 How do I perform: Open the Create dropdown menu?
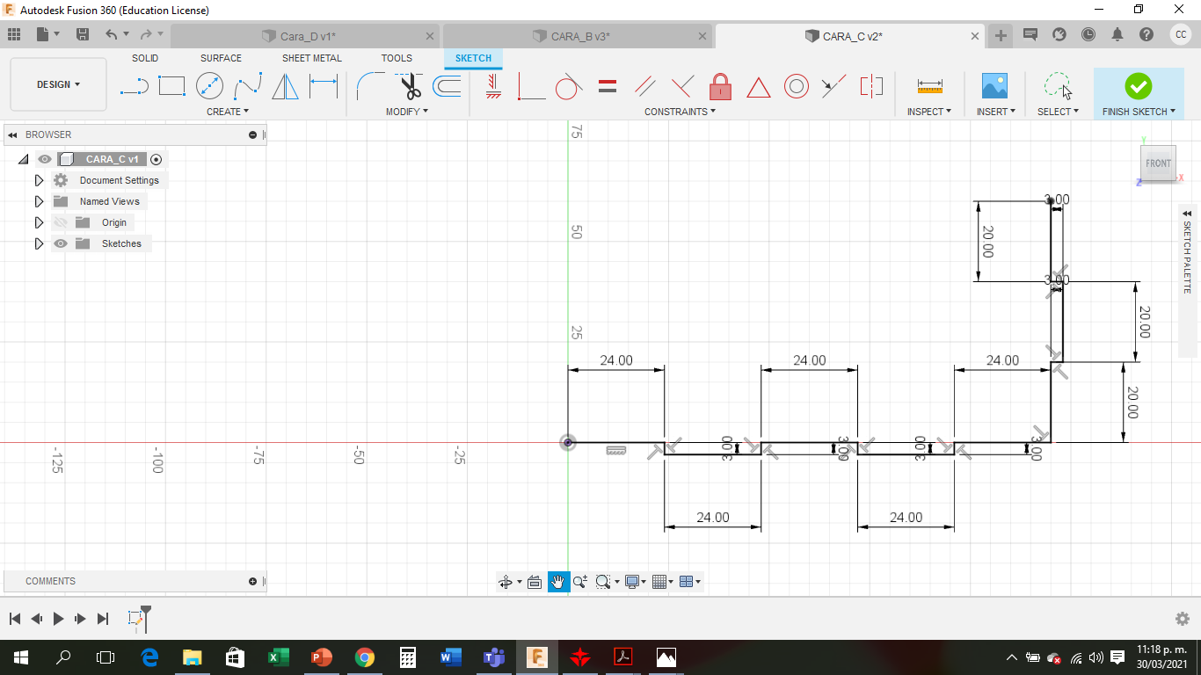(228, 112)
